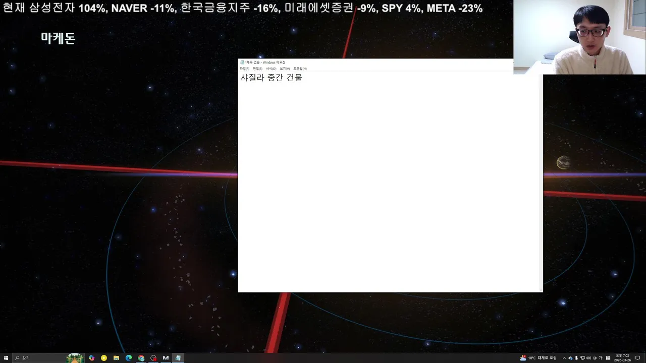
Task: Open the 도움말(H) menu in Notepad
Action: pos(300,69)
